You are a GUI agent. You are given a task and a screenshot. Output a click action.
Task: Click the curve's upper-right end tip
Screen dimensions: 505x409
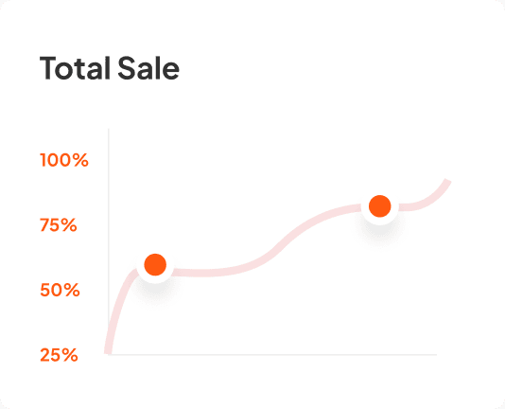[446, 183]
